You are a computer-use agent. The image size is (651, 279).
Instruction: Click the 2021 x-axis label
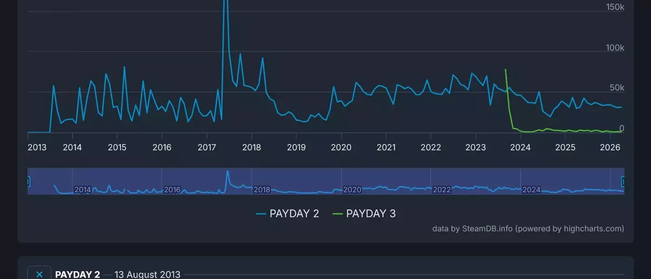pyautogui.click(x=386, y=147)
